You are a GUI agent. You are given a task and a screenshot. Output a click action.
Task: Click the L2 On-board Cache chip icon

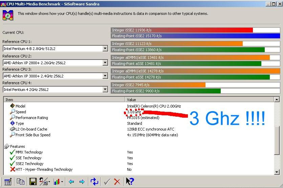(13, 129)
